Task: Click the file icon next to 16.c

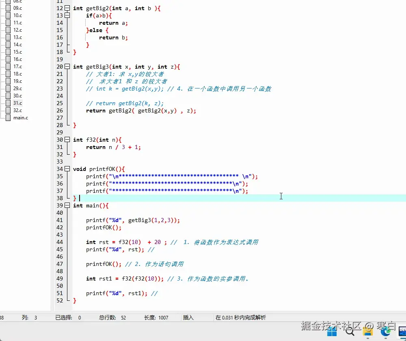Action: pyautogui.click(x=8, y=59)
